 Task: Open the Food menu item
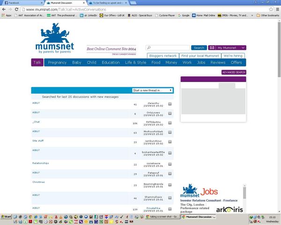[x=156, y=62]
